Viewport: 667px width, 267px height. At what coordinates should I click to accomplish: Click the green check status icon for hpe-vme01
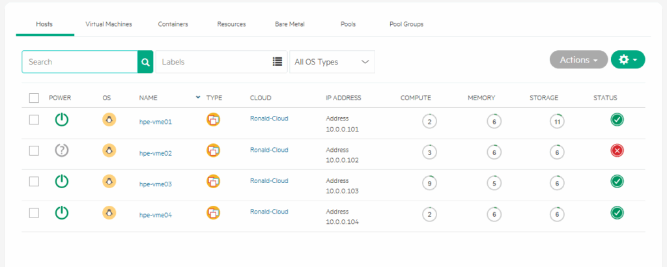point(617,120)
